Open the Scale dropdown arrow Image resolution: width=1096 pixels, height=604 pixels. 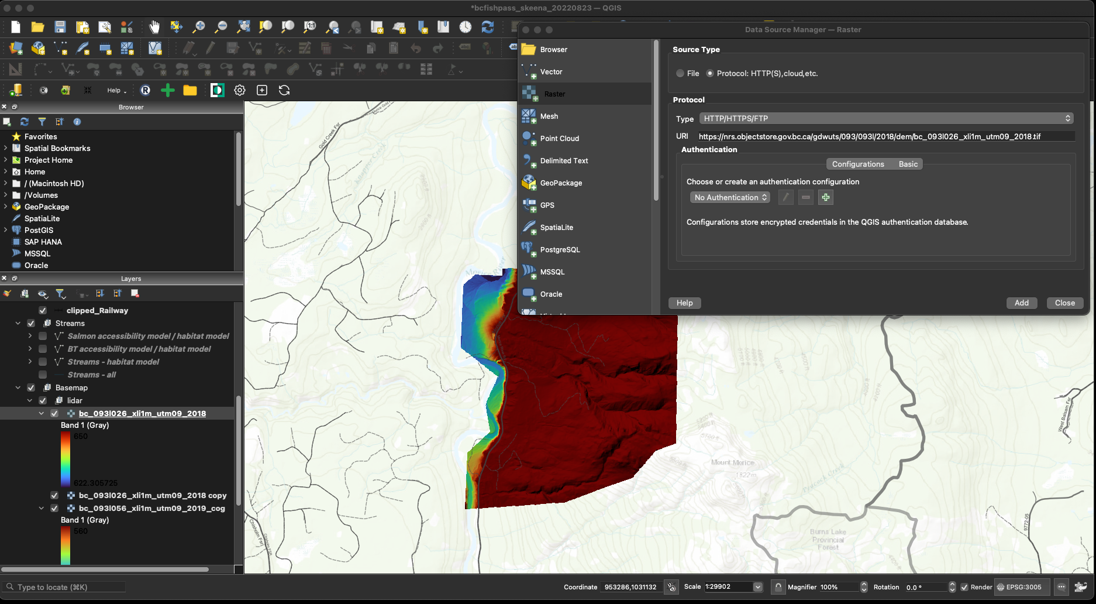tap(758, 587)
